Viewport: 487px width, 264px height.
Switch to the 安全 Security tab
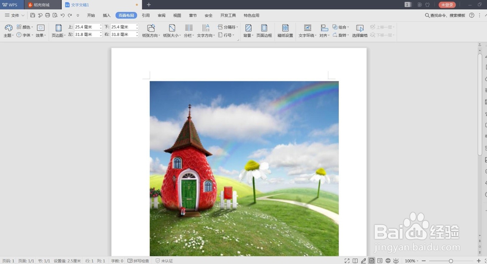[208, 15]
